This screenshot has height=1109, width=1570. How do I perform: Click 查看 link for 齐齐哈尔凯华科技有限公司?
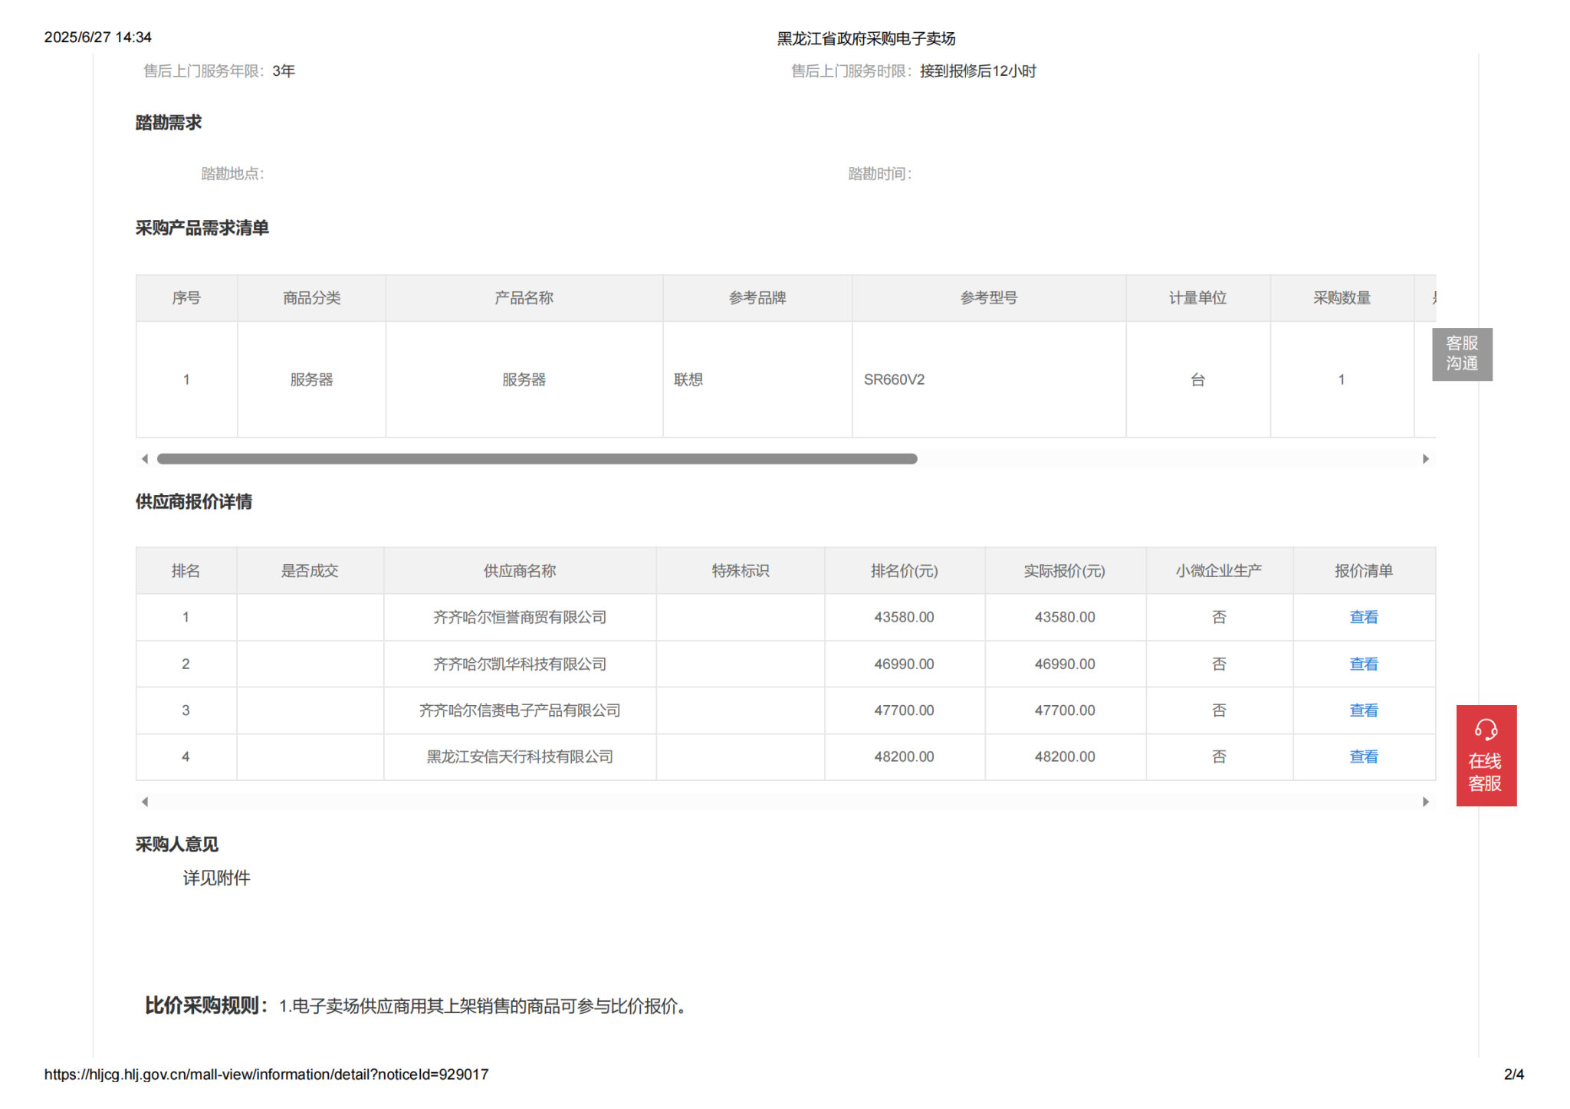click(x=1362, y=664)
